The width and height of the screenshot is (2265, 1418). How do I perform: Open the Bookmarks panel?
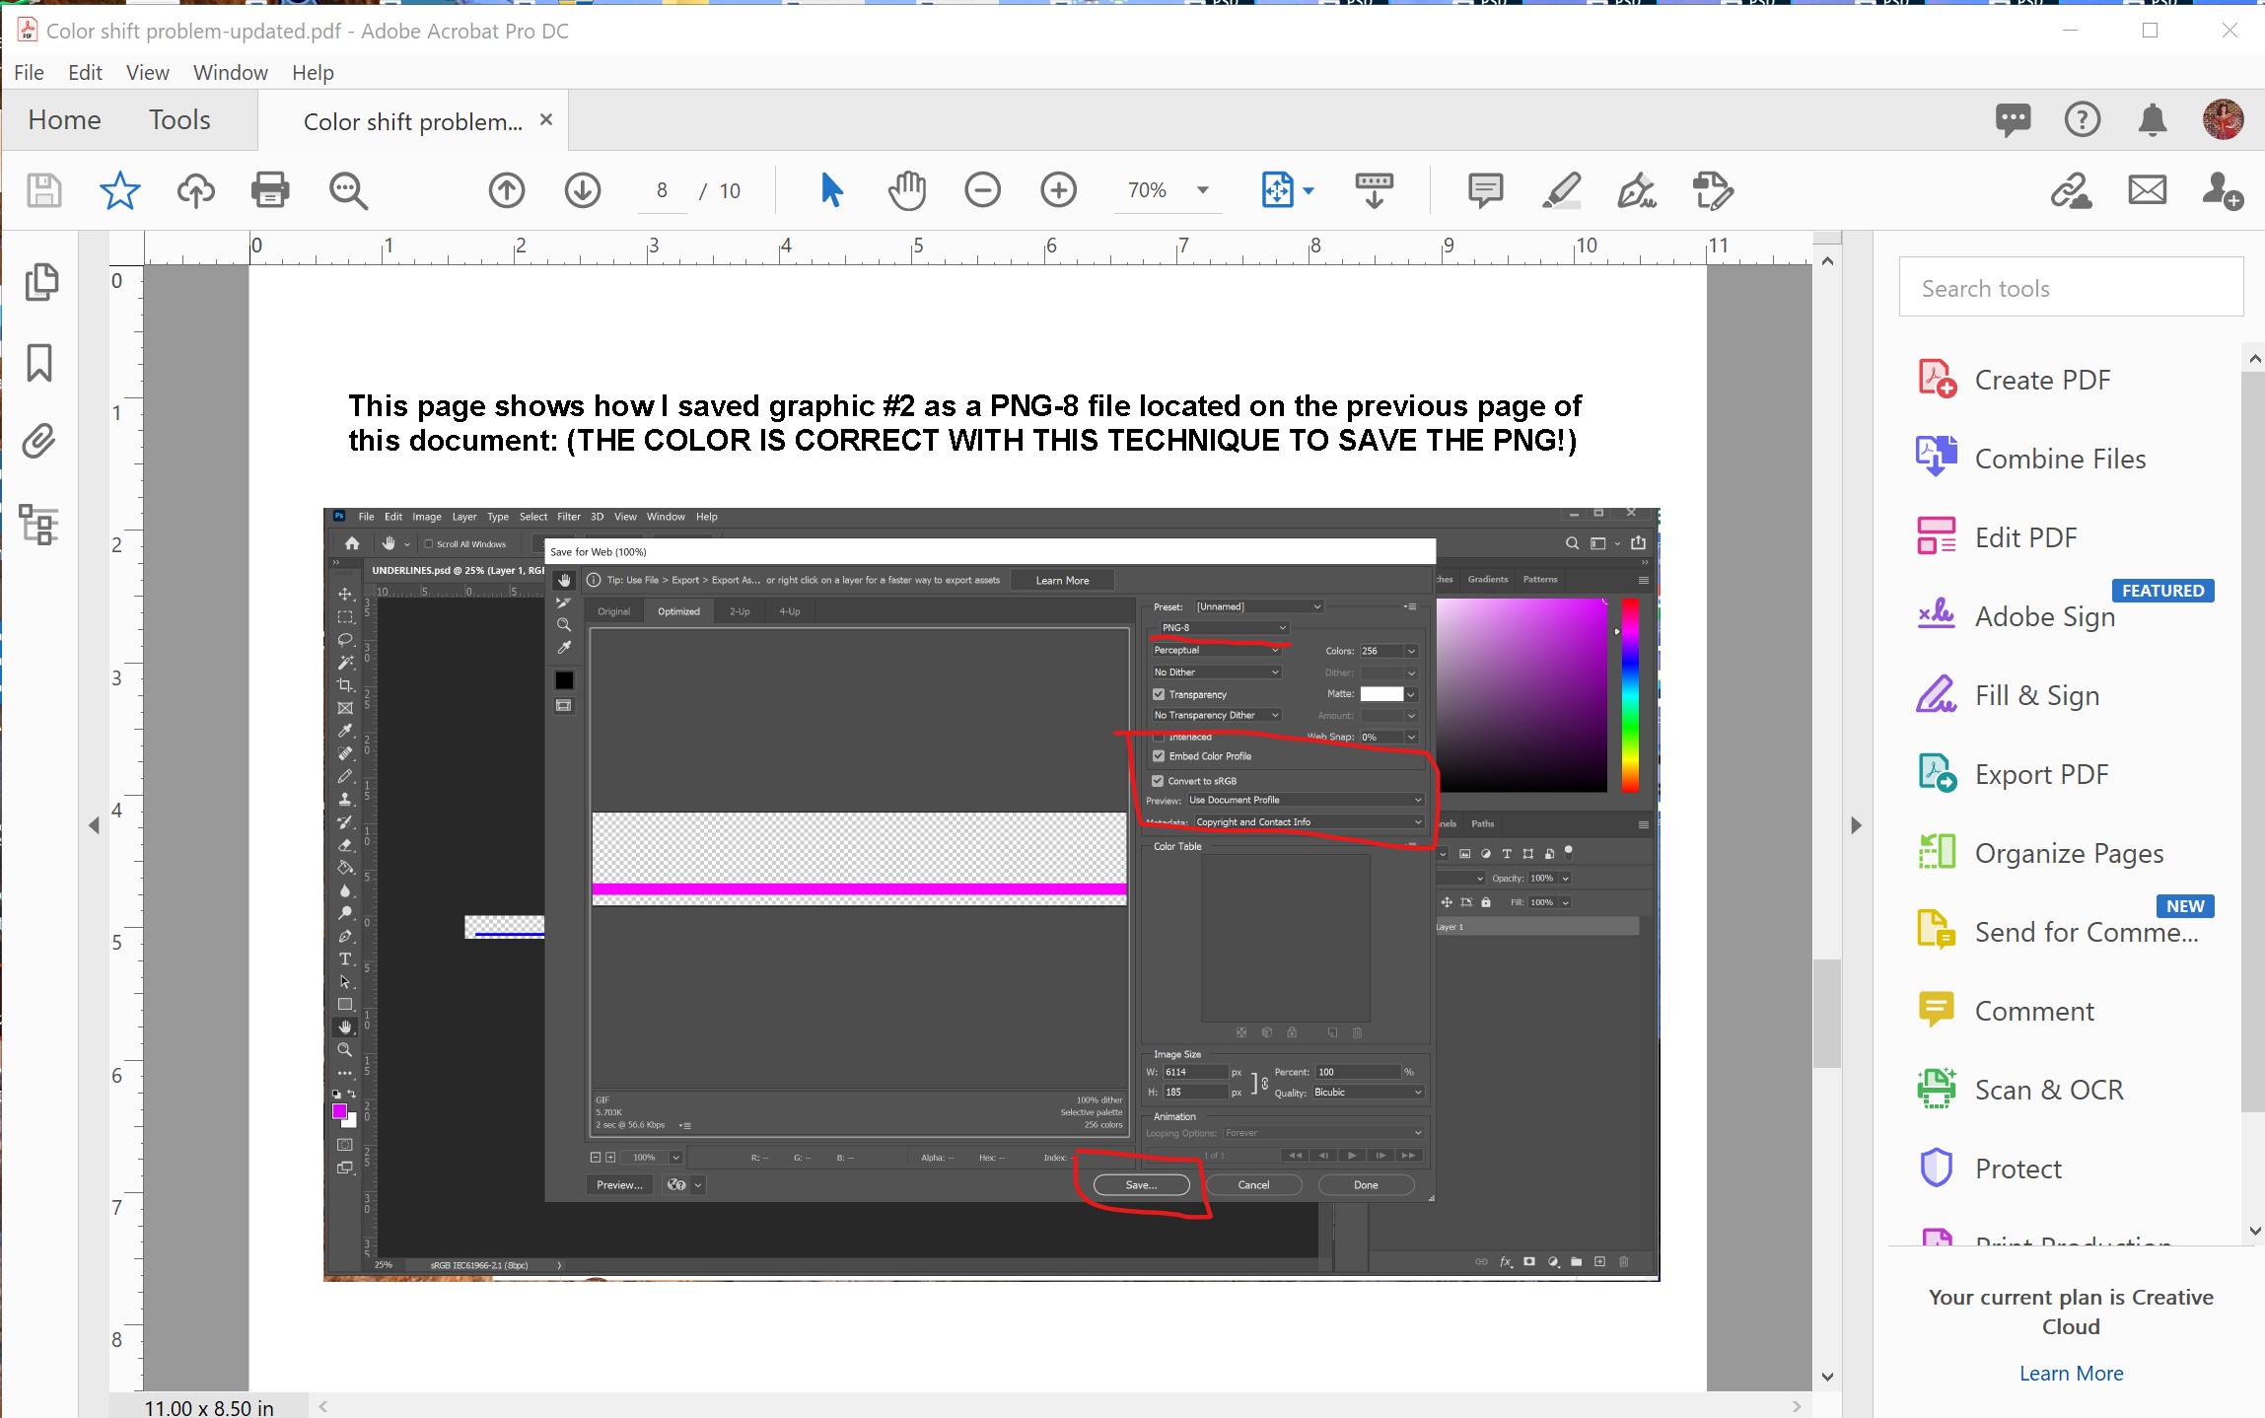coord(38,363)
